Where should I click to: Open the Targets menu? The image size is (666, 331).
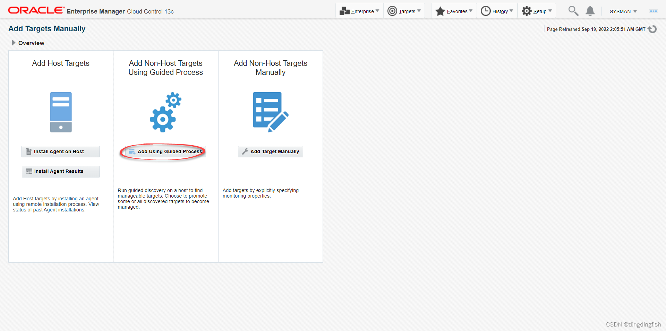tap(404, 11)
